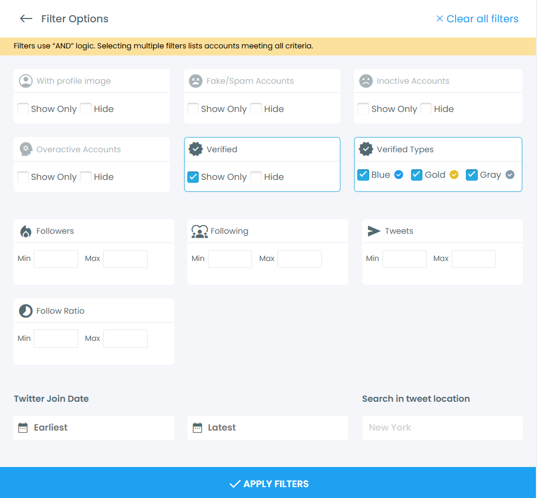Image resolution: width=537 pixels, height=498 pixels.
Task: Uncheck Show Only for Verified
Action: pyautogui.click(x=193, y=177)
